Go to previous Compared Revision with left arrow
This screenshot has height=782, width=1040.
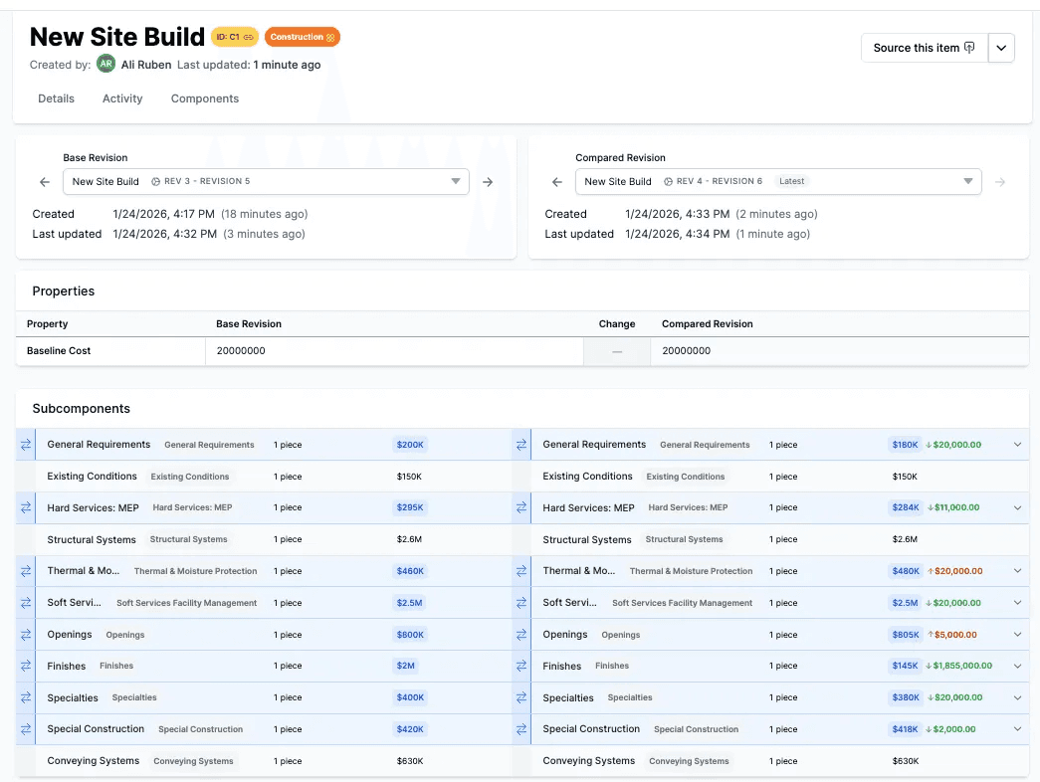[557, 182]
